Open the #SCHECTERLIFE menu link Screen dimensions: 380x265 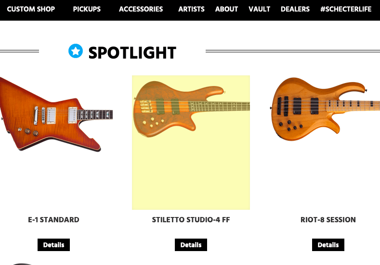[x=346, y=9]
